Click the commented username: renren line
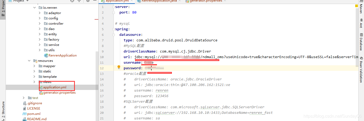Screen dimensions: 364x121 pyautogui.click(x=146, y=90)
